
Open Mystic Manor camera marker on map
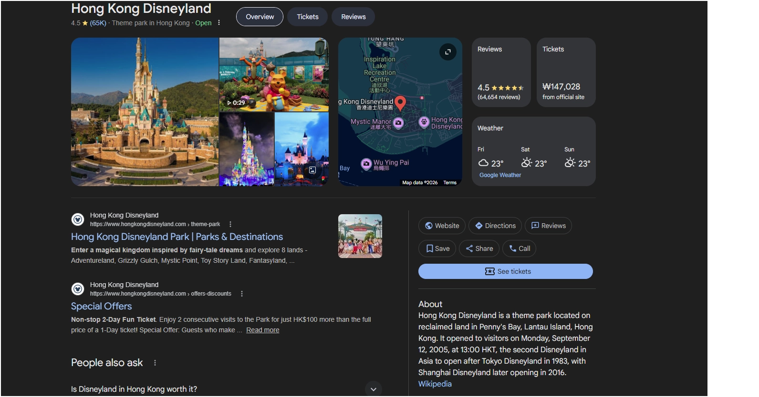pyautogui.click(x=398, y=123)
